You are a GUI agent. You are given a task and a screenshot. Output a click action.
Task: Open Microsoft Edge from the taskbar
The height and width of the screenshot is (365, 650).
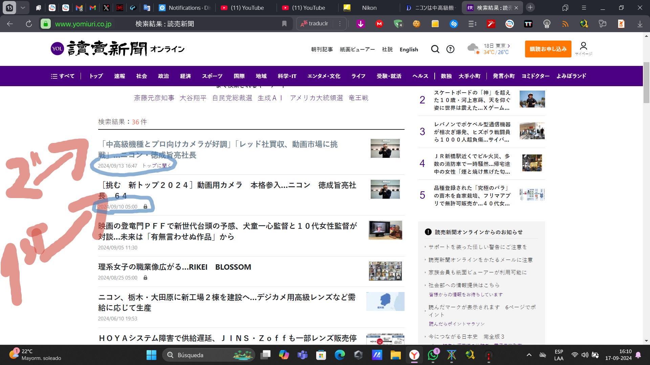[x=340, y=355]
